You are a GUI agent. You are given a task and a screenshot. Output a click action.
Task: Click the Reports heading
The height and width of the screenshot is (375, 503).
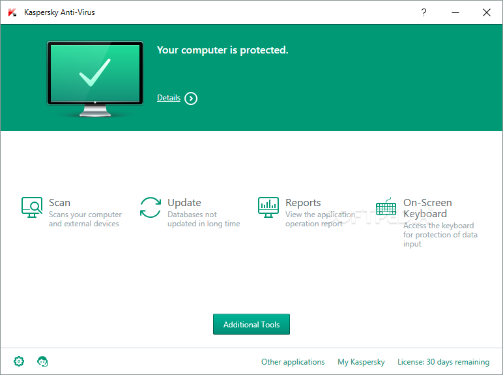[303, 203]
